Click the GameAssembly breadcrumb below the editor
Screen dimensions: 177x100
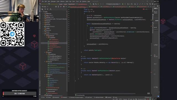[x=80, y=95]
